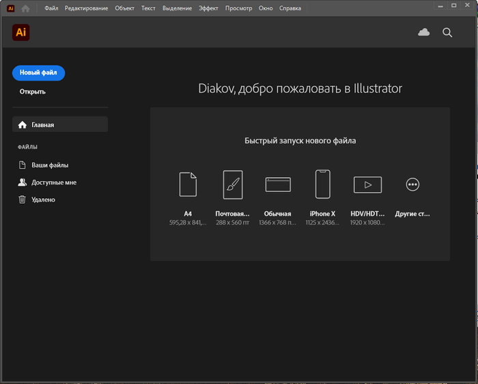Screen dimensions: 478x384
Task: Open Другие ст... more presets icon
Action: 412,184
